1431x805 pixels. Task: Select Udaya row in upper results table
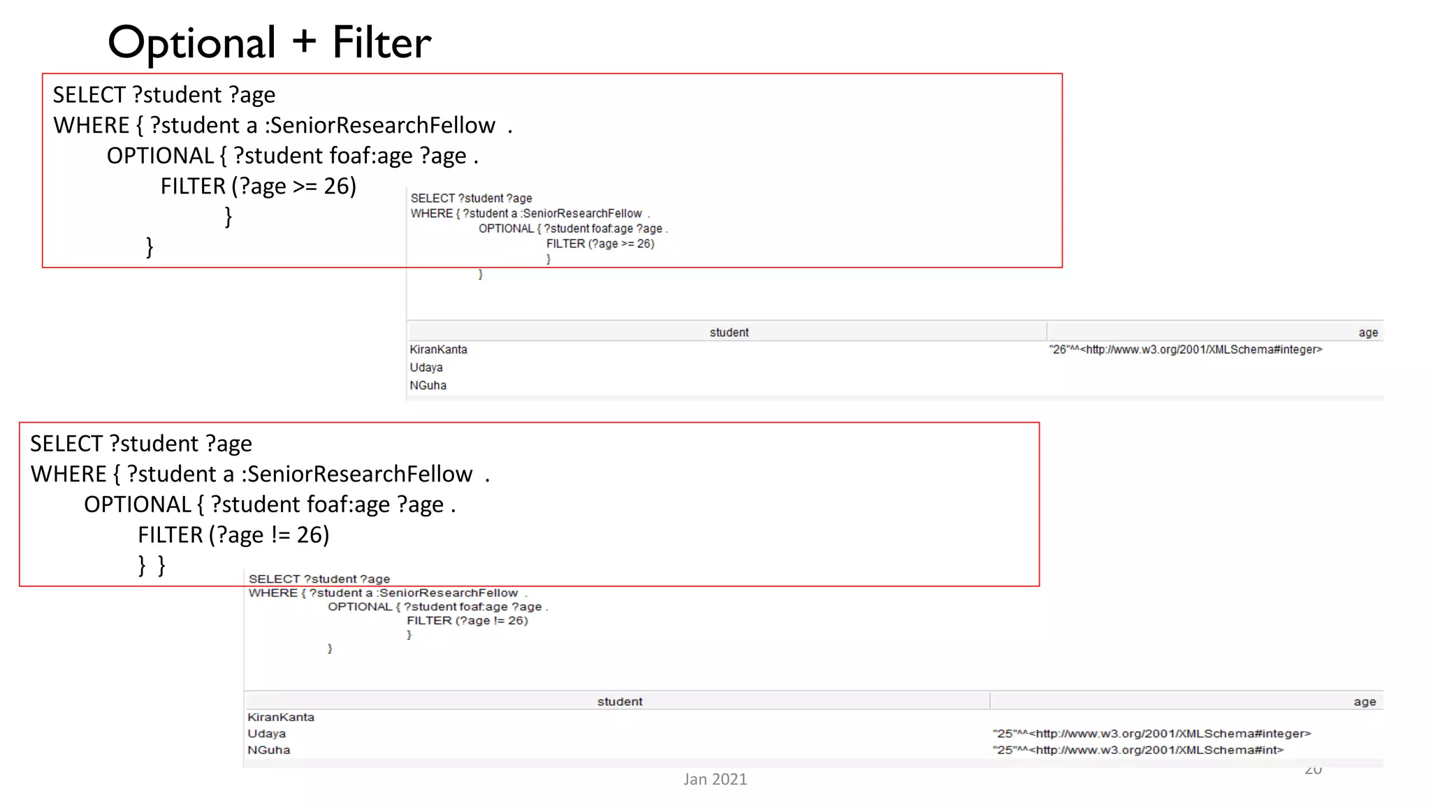click(895, 368)
